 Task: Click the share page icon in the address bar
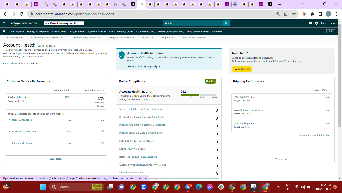click(286, 14)
